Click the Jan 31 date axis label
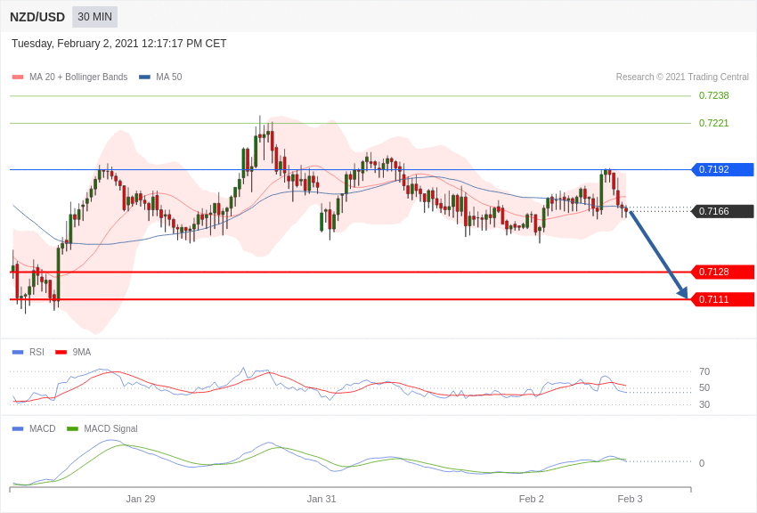Screen dimensions: 757x513 (322, 499)
